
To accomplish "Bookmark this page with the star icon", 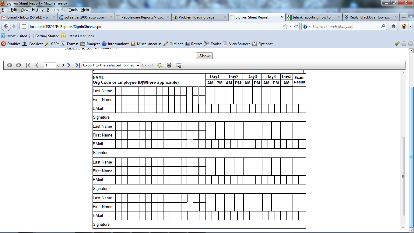I will (285, 27).
